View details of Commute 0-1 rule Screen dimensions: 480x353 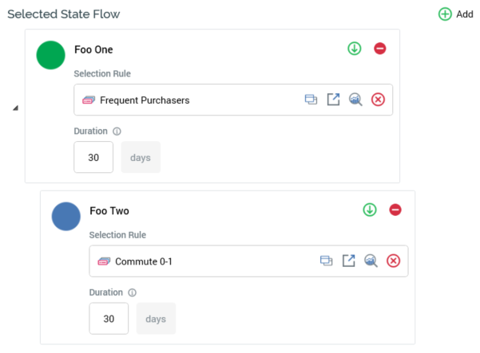pos(371,261)
